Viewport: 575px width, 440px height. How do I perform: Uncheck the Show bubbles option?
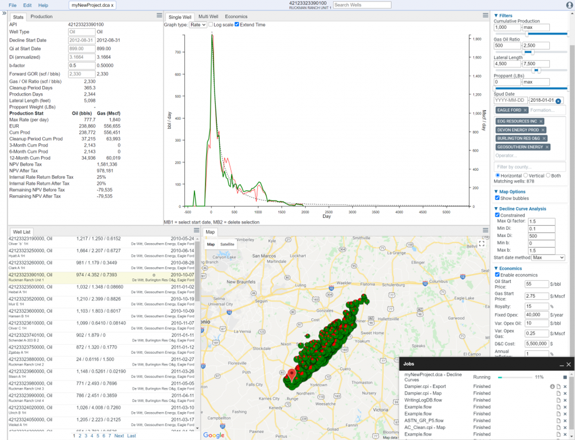(497, 198)
